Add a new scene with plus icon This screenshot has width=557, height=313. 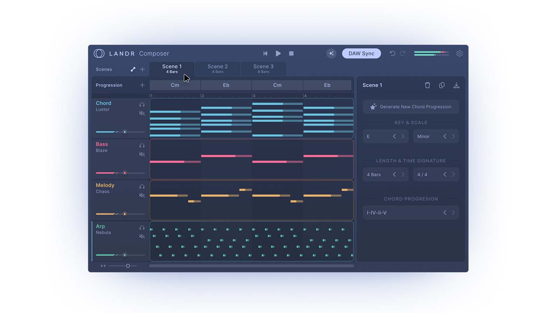click(142, 70)
